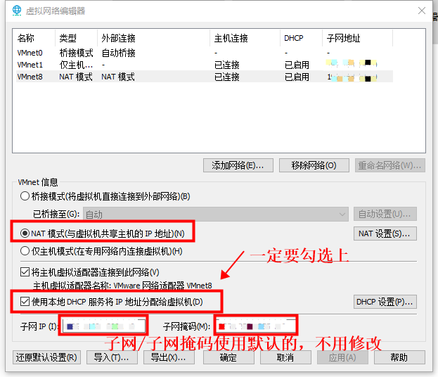
Task: Select the 桥接模式 radio button
Action: 25,196
